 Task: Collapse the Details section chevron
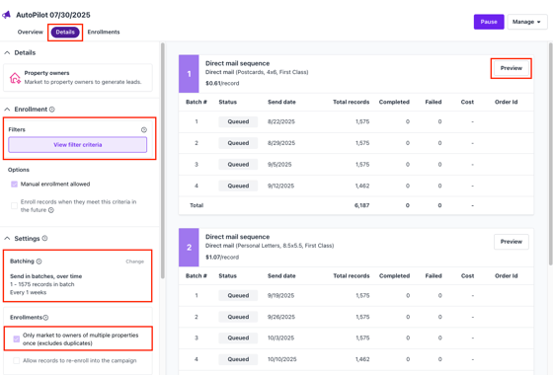(x=7, y=52)
